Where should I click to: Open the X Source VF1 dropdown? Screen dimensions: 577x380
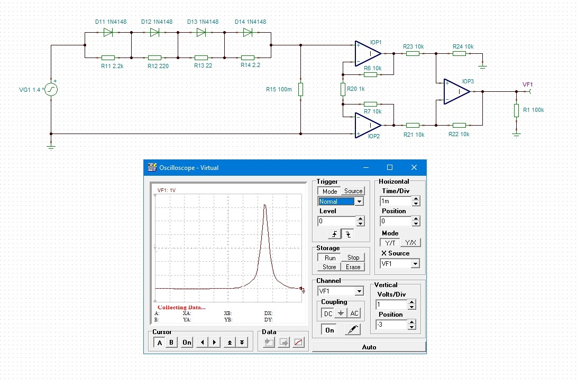[x=416, y=263]
